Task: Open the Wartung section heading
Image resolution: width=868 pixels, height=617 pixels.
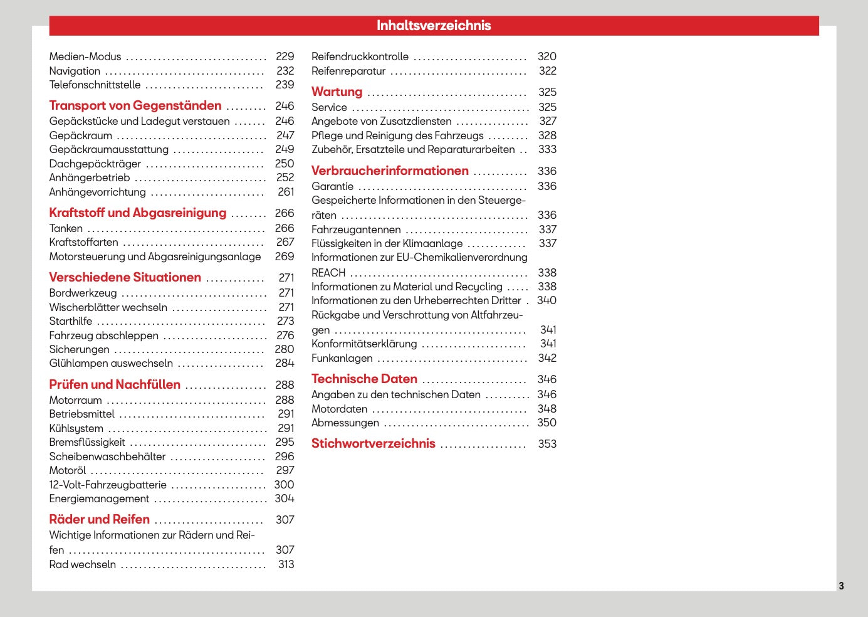Action: pyautogui.click(x=337, y=92)
